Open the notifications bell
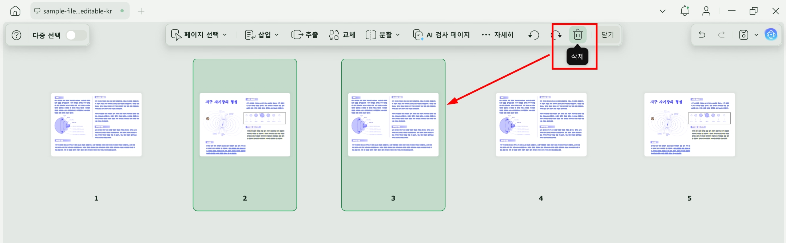This screenshot has width=786, height=243. click(x=684, y=11)
